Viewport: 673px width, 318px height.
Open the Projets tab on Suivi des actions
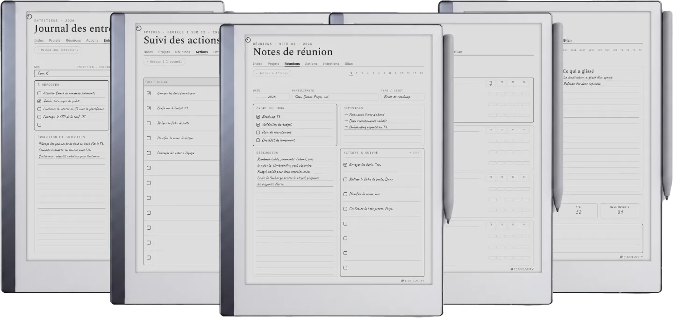pos(164,52)
